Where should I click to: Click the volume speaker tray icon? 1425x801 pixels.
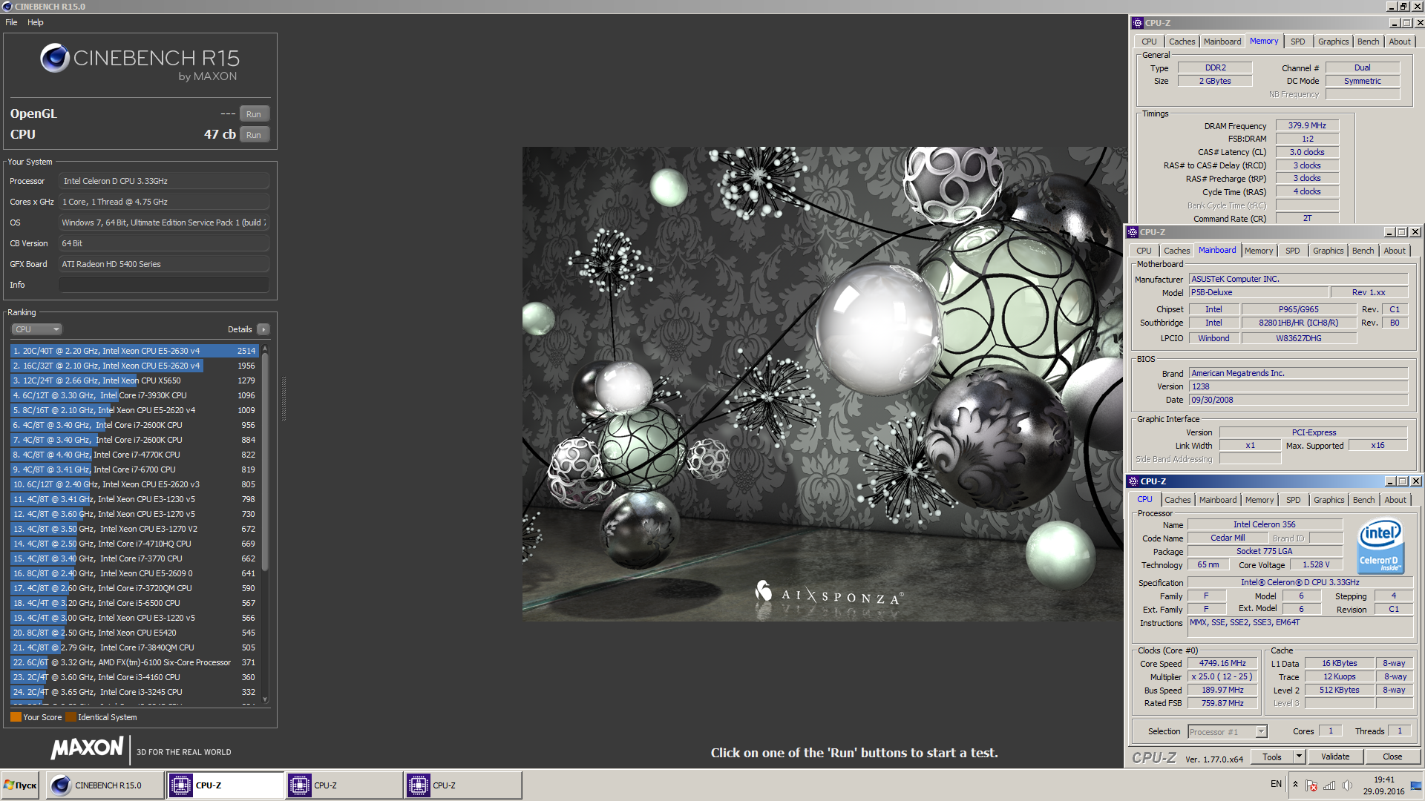[x=1347, y=785]
